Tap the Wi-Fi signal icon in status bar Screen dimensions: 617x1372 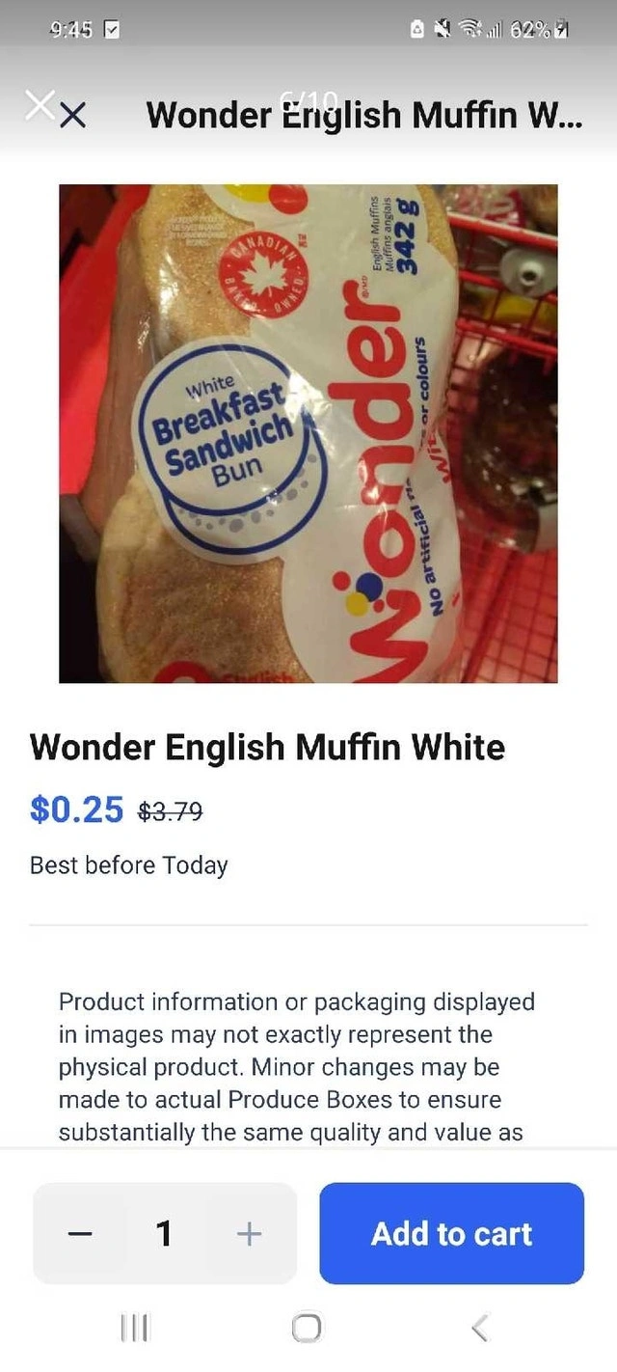tap(471, 30)
